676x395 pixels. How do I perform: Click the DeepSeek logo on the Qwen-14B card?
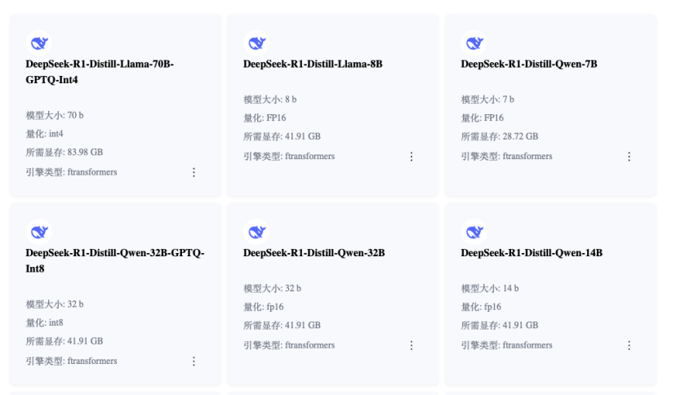pyautogui.click(x=474, y=232)
